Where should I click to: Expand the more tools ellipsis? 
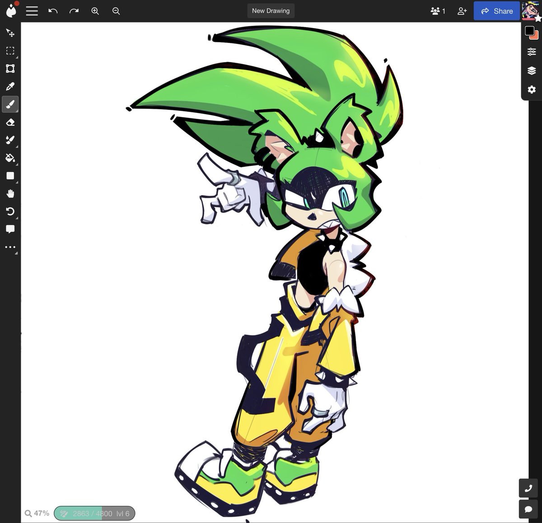10,247
